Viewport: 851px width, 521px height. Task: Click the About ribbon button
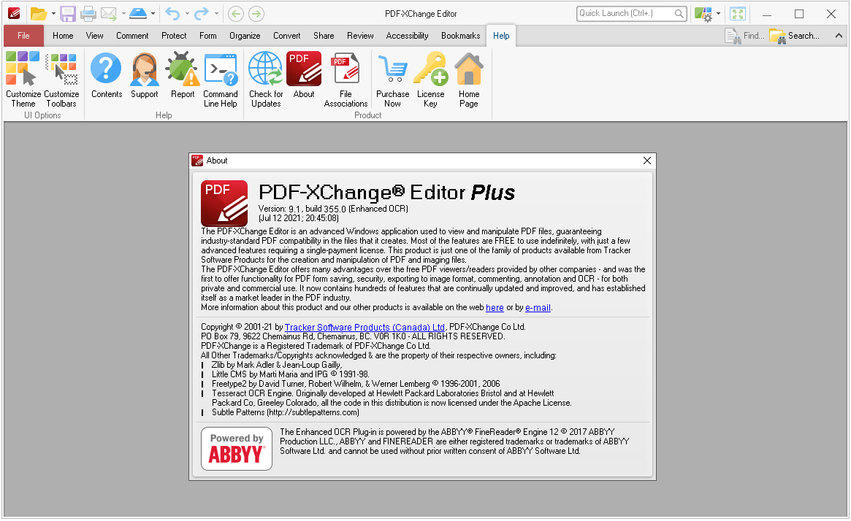(x=304, y=75)
